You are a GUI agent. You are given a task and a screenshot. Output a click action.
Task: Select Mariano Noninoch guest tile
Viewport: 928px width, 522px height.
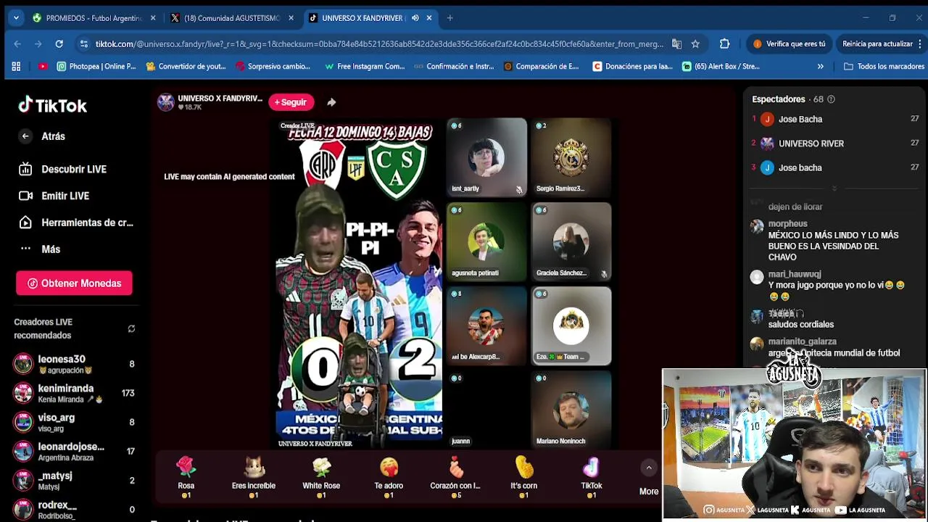(x=571, y=410)
